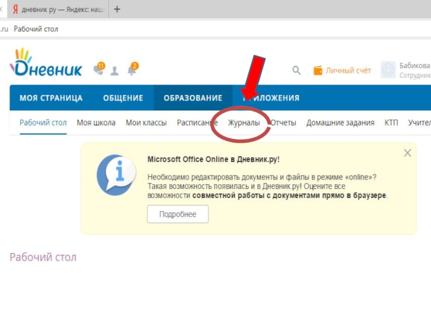431x323 pixels.
Task: Open Журналы tab
Action: 244,123
